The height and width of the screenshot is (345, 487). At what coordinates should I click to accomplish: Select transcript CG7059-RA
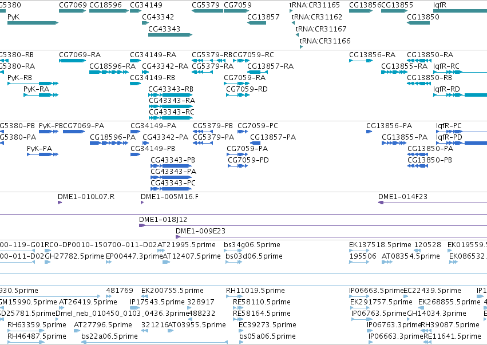click(236, 84)
